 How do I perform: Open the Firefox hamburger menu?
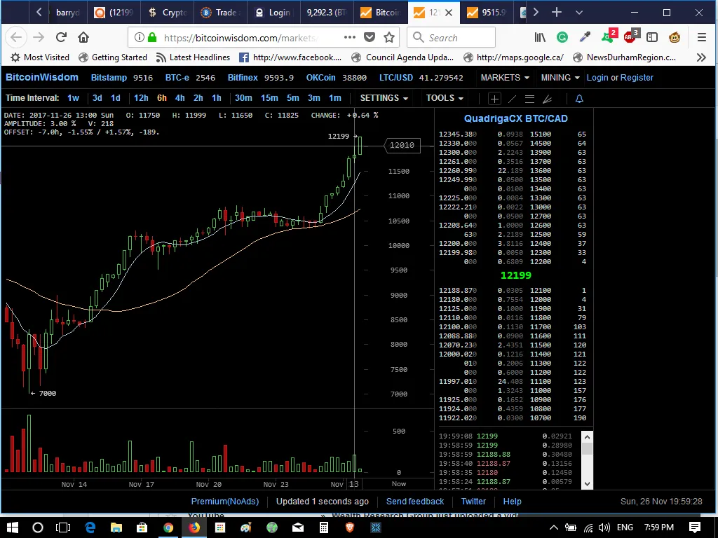pos(702,38)
